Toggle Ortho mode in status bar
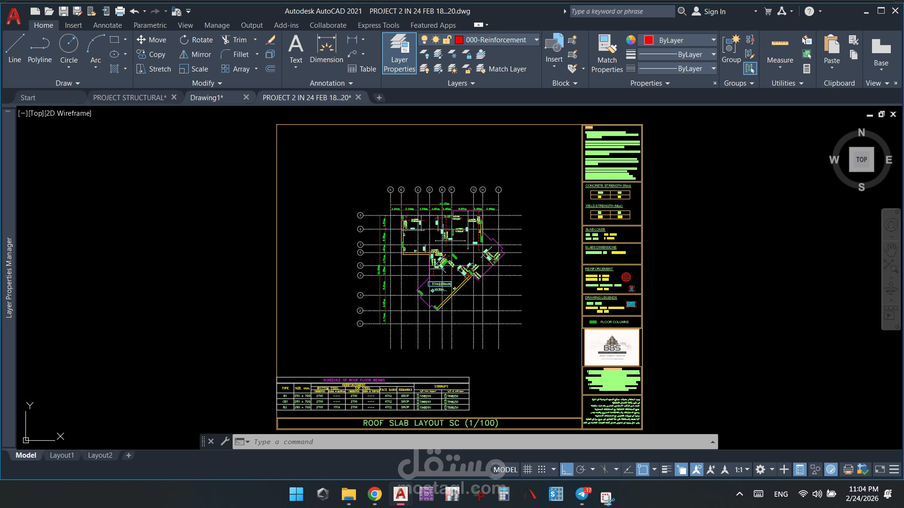The height and width of the screenshot is (508, 904). [566, 469]
